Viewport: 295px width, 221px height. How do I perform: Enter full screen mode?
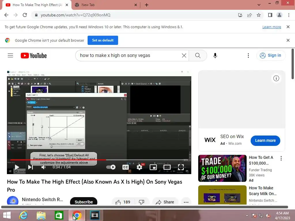coord(181,167)
